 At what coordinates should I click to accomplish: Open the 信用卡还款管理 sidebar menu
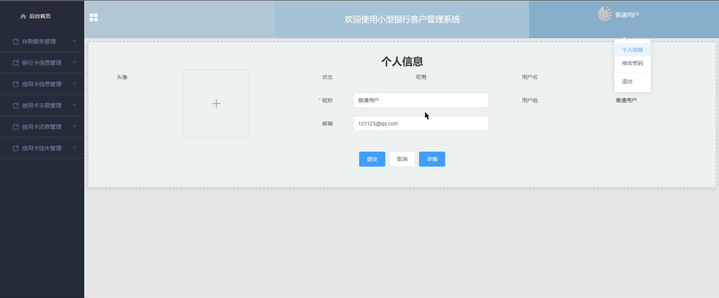(42, 127)
